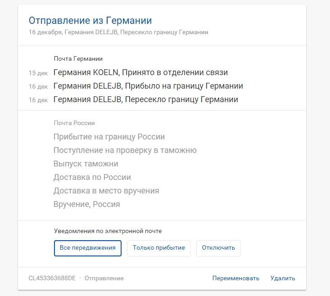Screen dimensions: 330x296
Task: Click the "Почта Германии" section header
Action: [78, 58]
